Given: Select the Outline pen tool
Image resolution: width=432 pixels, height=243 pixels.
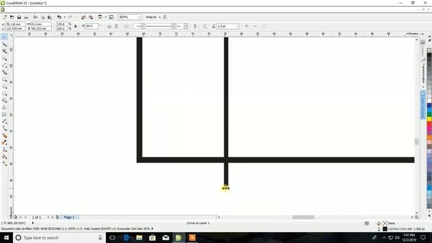Looking at the screenshot, I should (x=4, y=150).
